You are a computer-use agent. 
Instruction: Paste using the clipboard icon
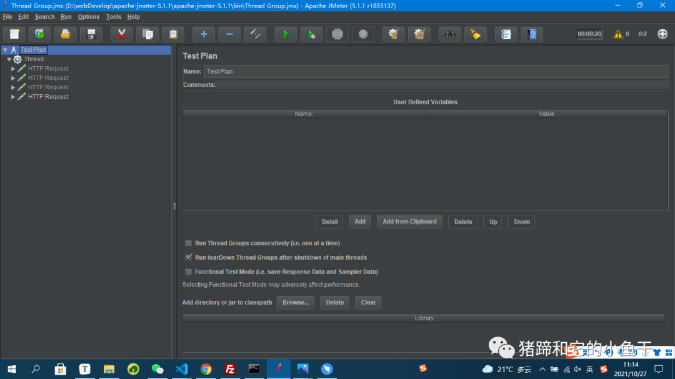coord(173,34)
